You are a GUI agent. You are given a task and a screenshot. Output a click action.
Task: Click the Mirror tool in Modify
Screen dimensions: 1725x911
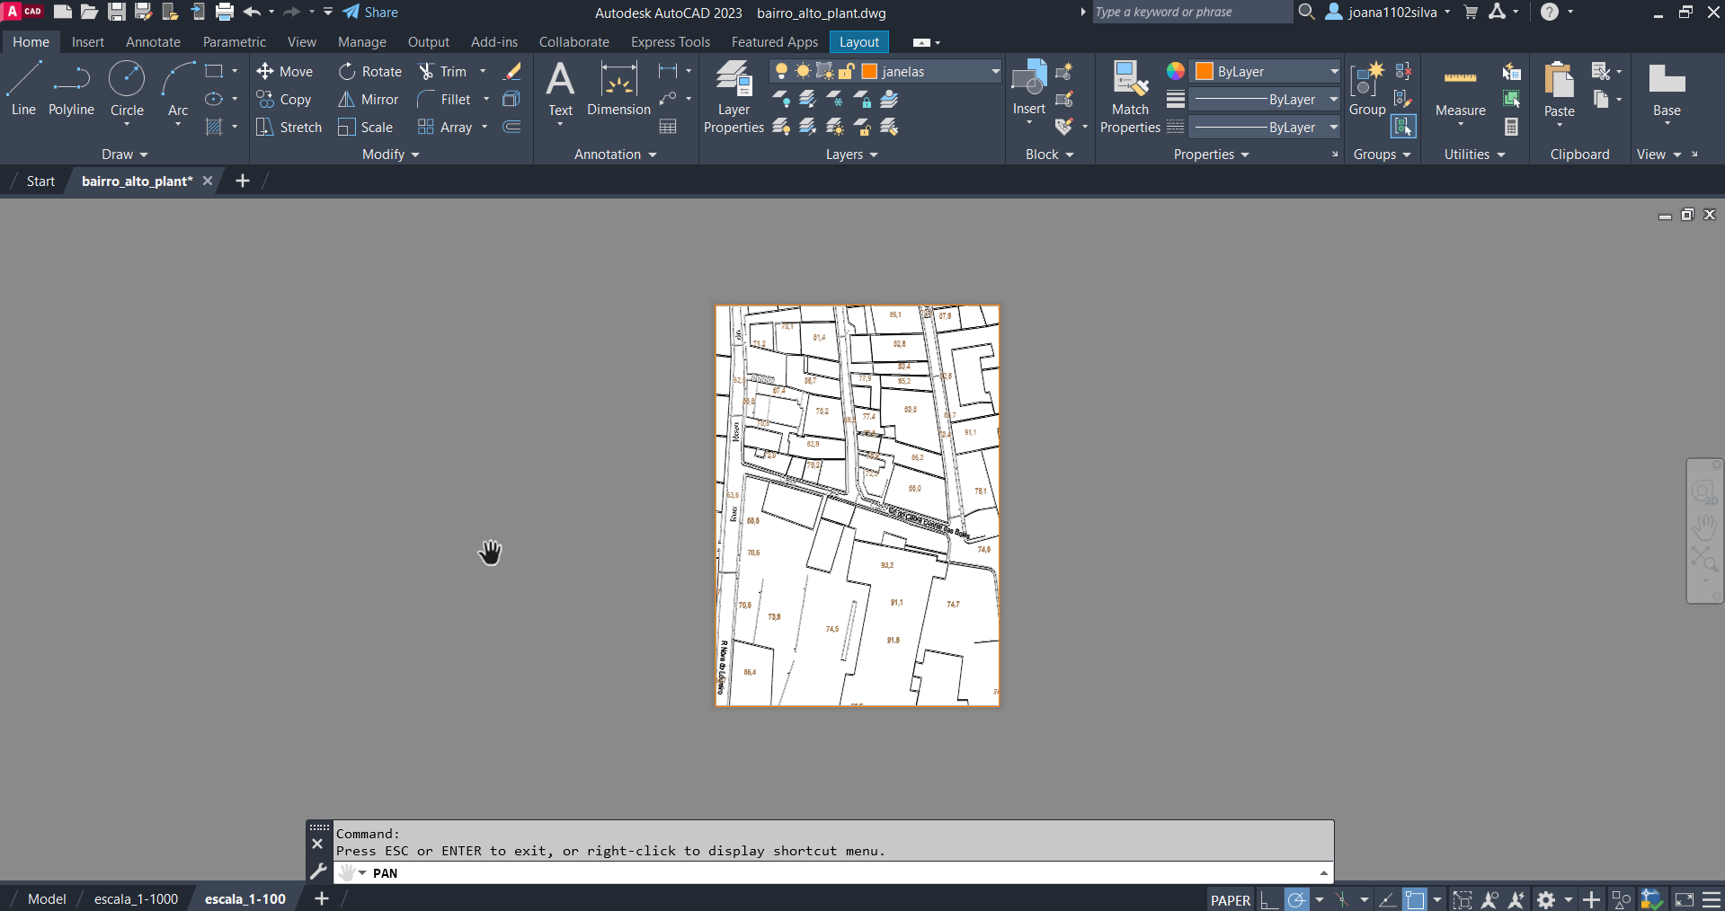(x=369, y=100)
